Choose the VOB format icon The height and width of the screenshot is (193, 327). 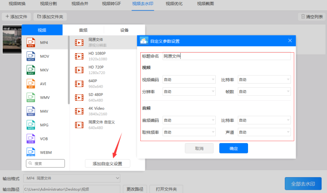31,139
